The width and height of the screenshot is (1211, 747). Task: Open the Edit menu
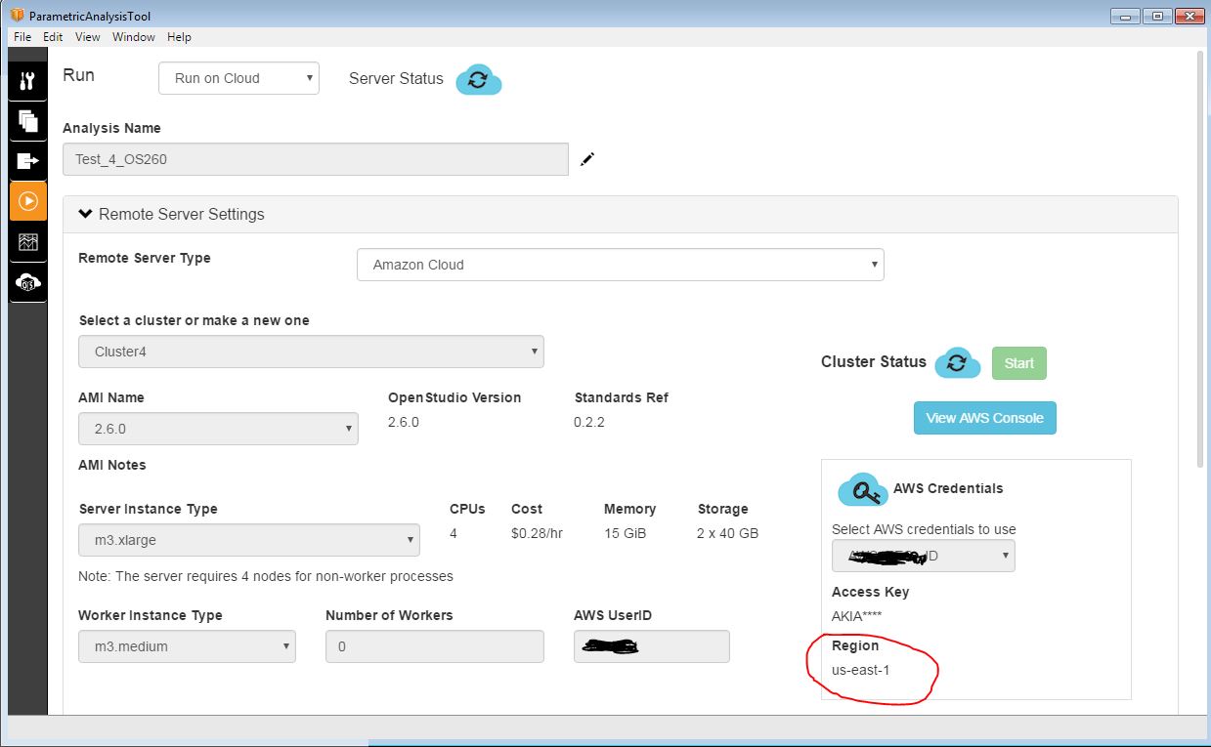[x=53, y=37]
